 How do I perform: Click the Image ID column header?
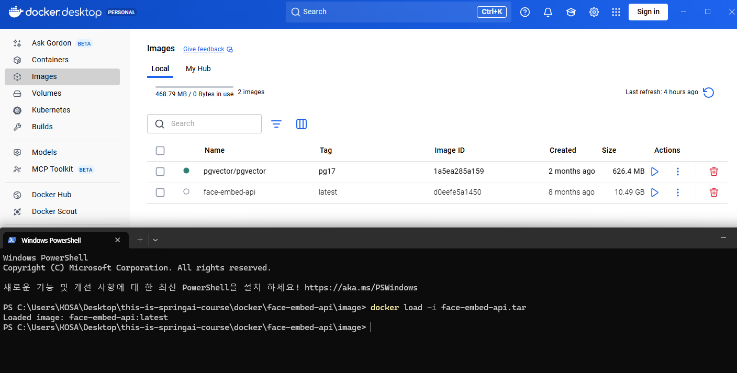click(x=450, y=150)
